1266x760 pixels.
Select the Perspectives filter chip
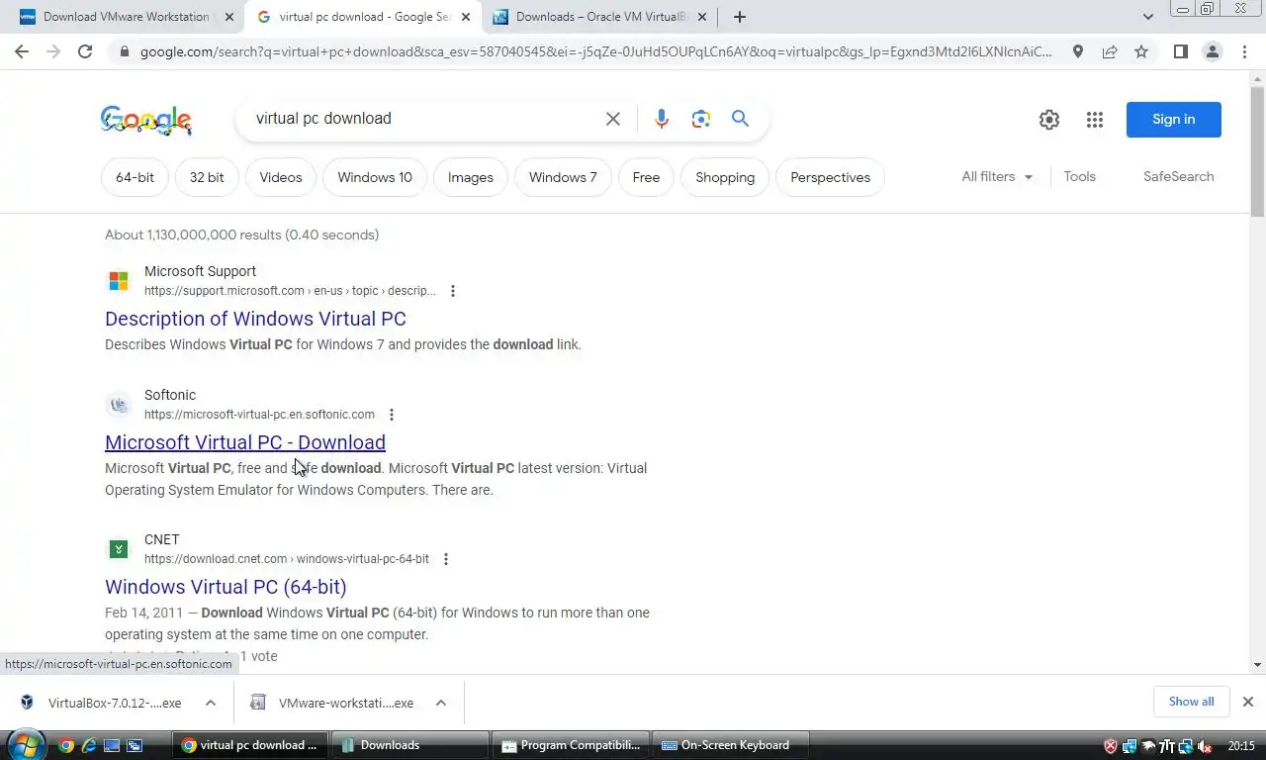pos(831,177)
